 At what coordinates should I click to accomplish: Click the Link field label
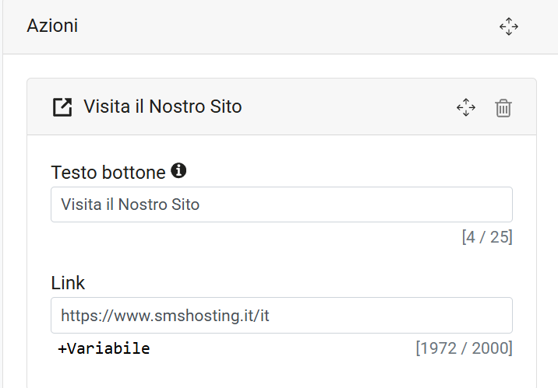click(x=68, y=283)
